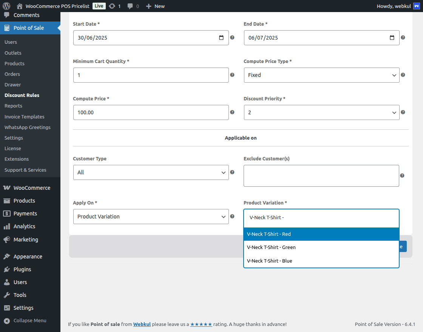Image resolution: width=423 pixels, height=332 pixels.
Task: Click the five-star rating link
Action: click(201, 324)
